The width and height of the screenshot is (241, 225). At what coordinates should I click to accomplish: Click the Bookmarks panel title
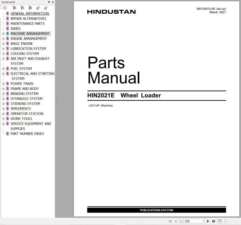point(8,2)
